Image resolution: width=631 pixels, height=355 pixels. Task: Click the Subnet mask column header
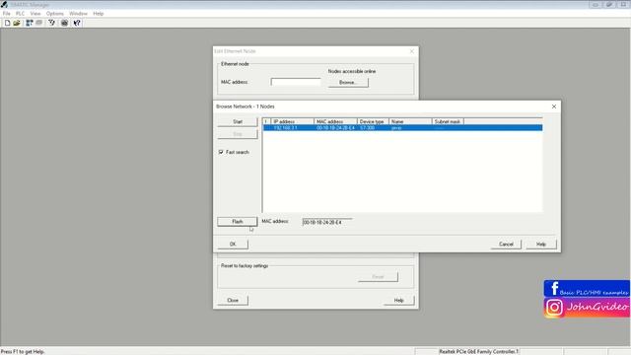pos(448,121)
